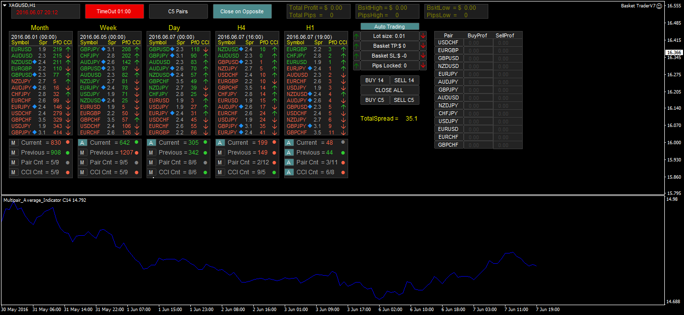
Task: Click the Pips Locked: 0 field
Action: click(x=389, y=65)
